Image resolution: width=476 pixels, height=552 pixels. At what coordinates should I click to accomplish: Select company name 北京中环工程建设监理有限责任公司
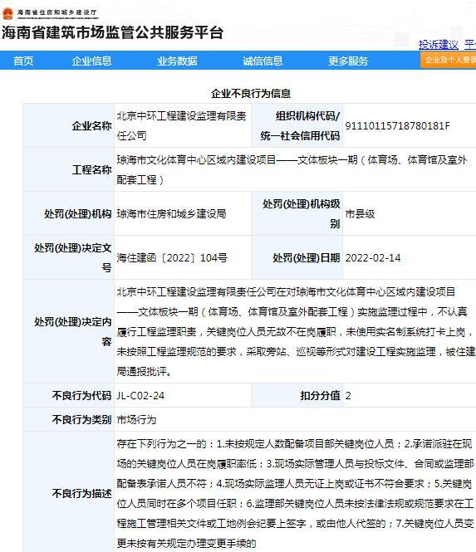click(x=181, y=125)
